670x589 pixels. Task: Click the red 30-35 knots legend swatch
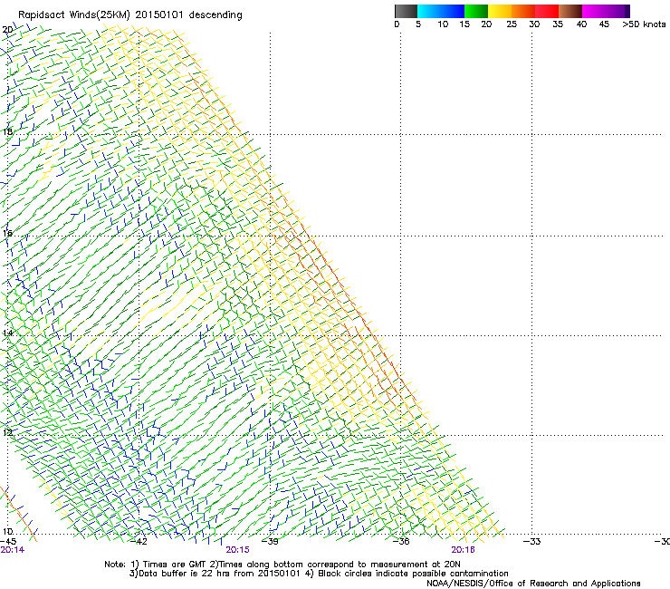tap(547, 11)
